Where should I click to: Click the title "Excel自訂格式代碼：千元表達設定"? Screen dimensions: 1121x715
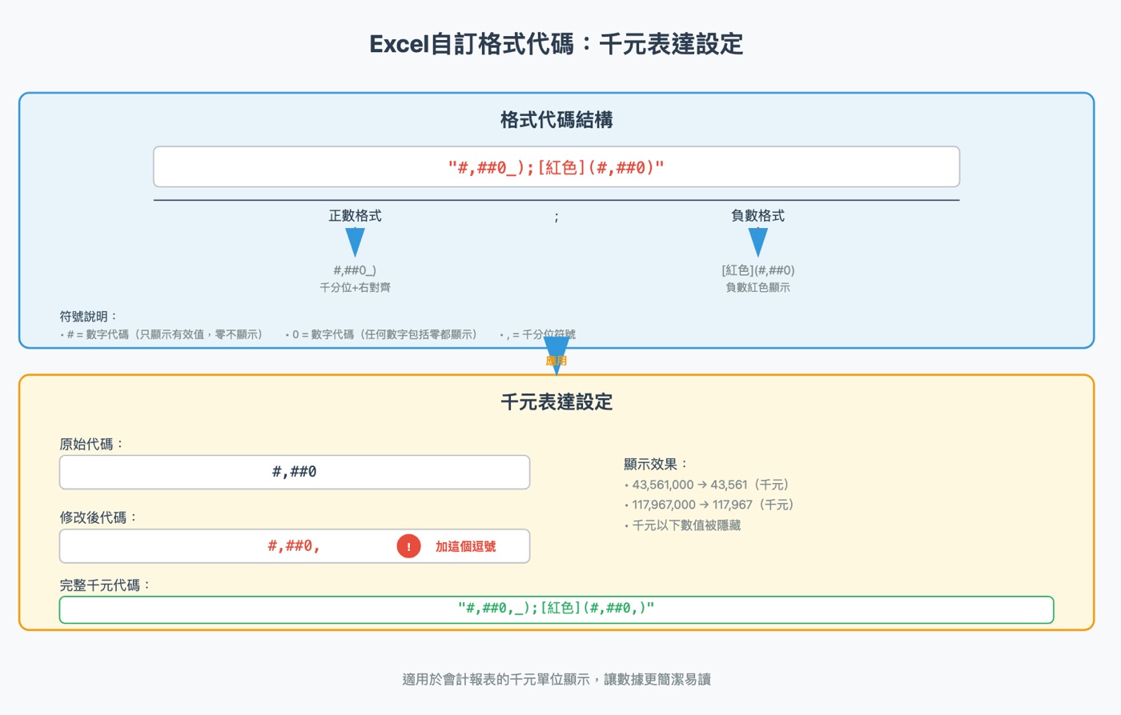(556, 44)
